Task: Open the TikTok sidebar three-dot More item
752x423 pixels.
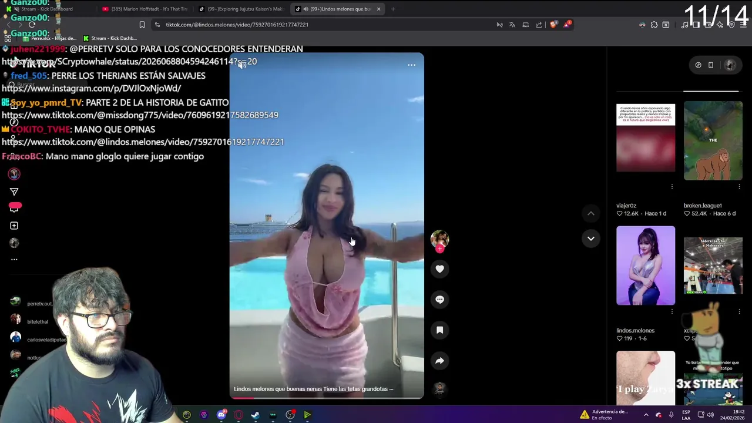Action: pos(14,259)
